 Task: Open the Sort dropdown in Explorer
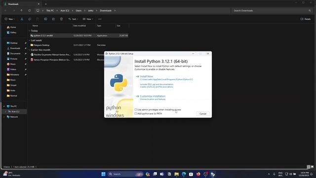73,19
